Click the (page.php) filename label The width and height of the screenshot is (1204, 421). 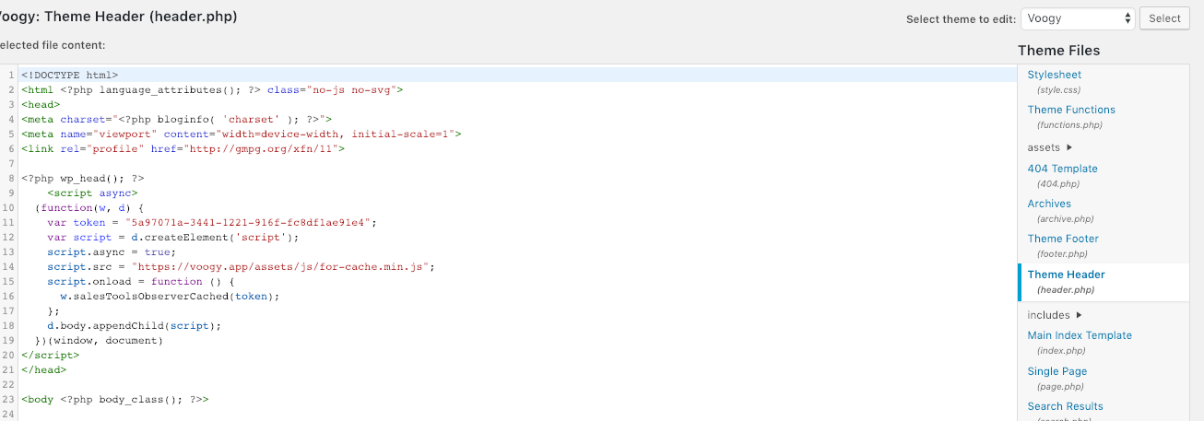[1060, 386]
